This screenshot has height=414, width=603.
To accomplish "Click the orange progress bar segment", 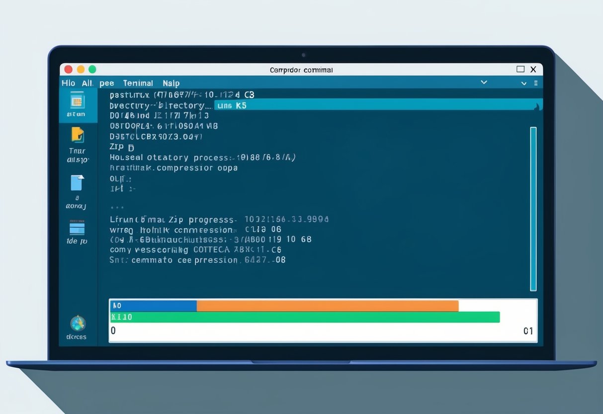I will tap(327, 306).
